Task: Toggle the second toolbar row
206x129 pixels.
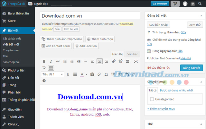Action: tap(51, 68)
